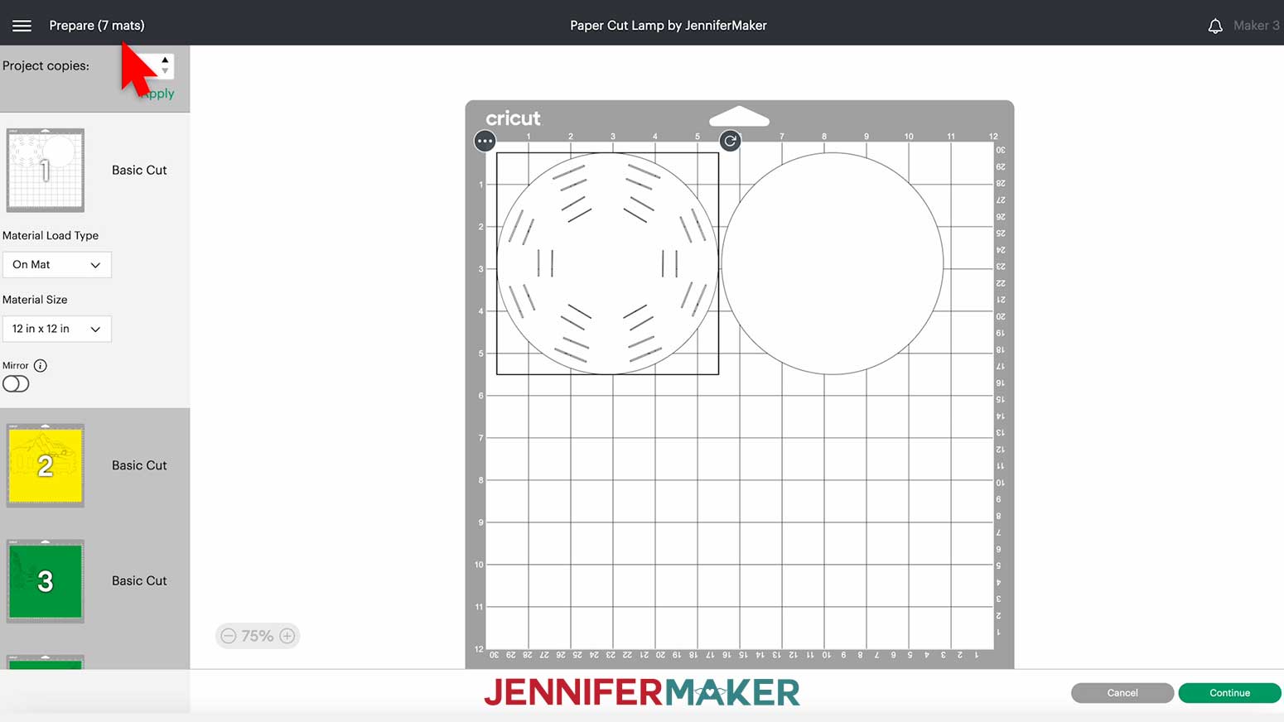Click the Basic Cut label for mat 2
Image resolution: width=1284 pixels, height=722 pixels.
[139, 465]
